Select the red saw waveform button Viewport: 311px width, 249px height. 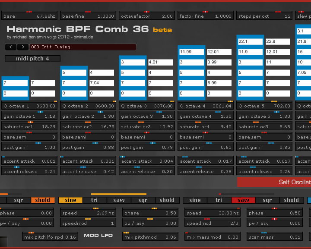tap(243, 200)
